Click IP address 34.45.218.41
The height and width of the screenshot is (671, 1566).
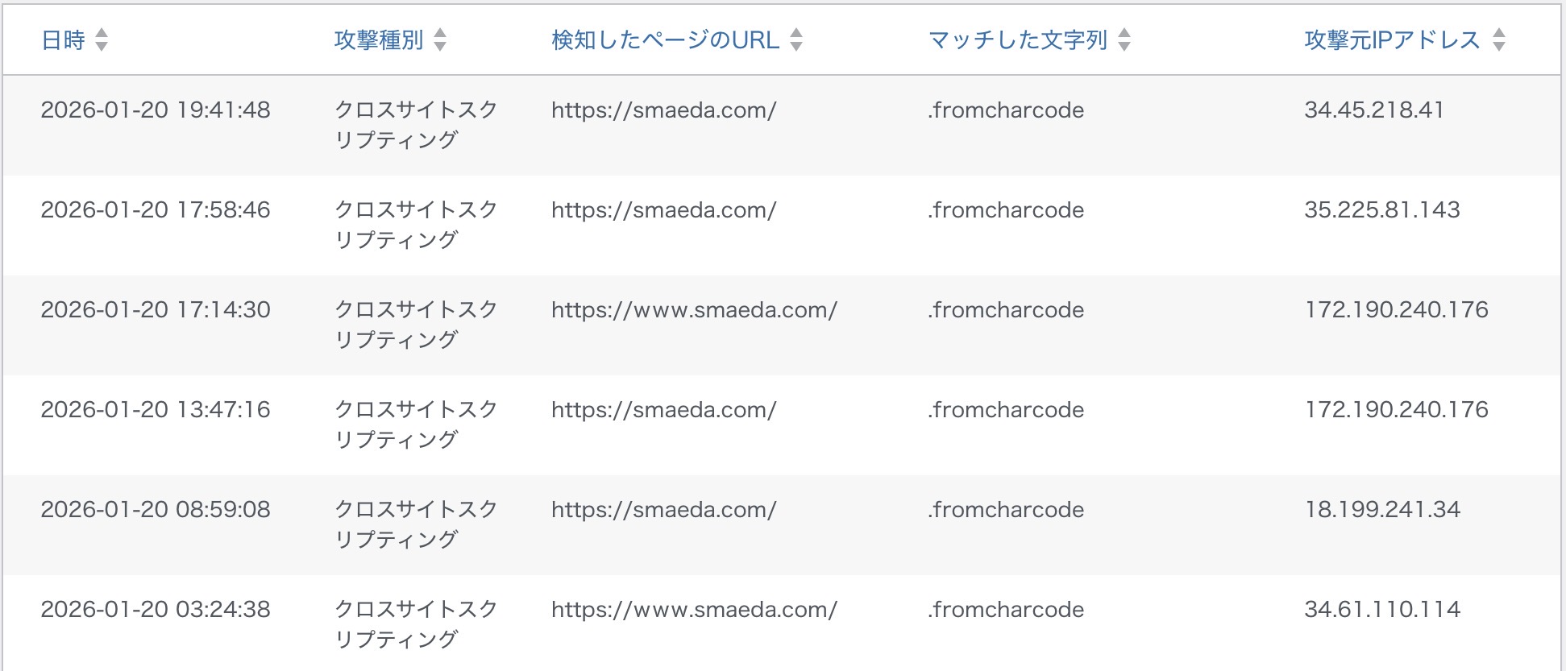1374,110
